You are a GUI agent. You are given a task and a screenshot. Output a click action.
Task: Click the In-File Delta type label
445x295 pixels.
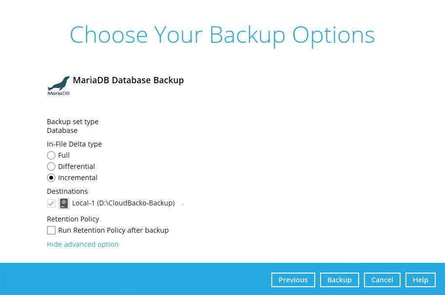tap(74, 144)
